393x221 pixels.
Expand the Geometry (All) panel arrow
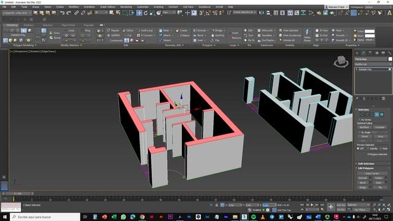point(183,45)
